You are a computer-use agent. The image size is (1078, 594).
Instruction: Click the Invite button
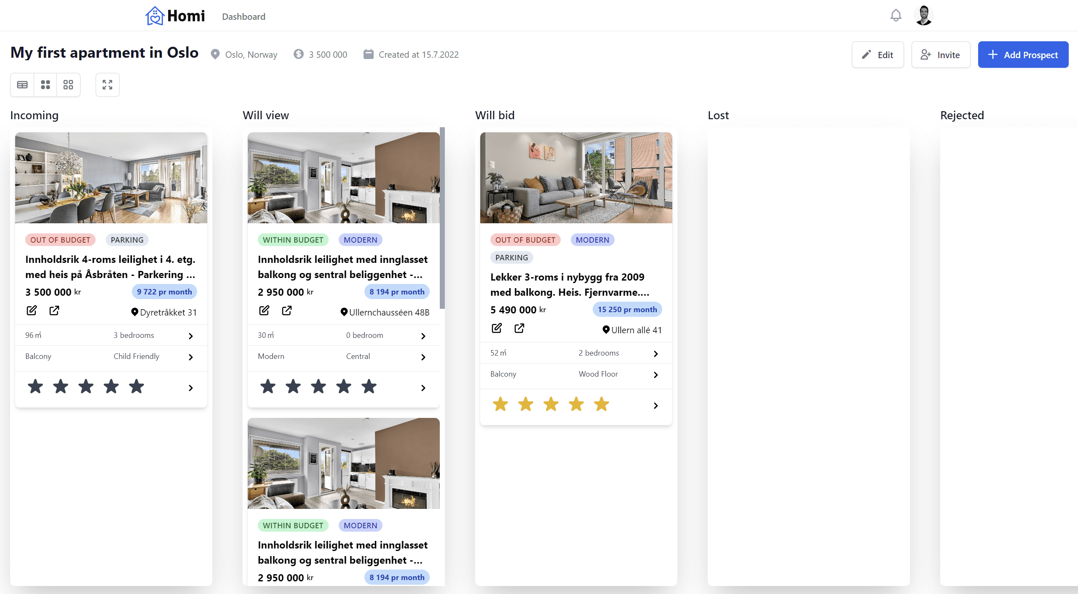coord(941,55)
